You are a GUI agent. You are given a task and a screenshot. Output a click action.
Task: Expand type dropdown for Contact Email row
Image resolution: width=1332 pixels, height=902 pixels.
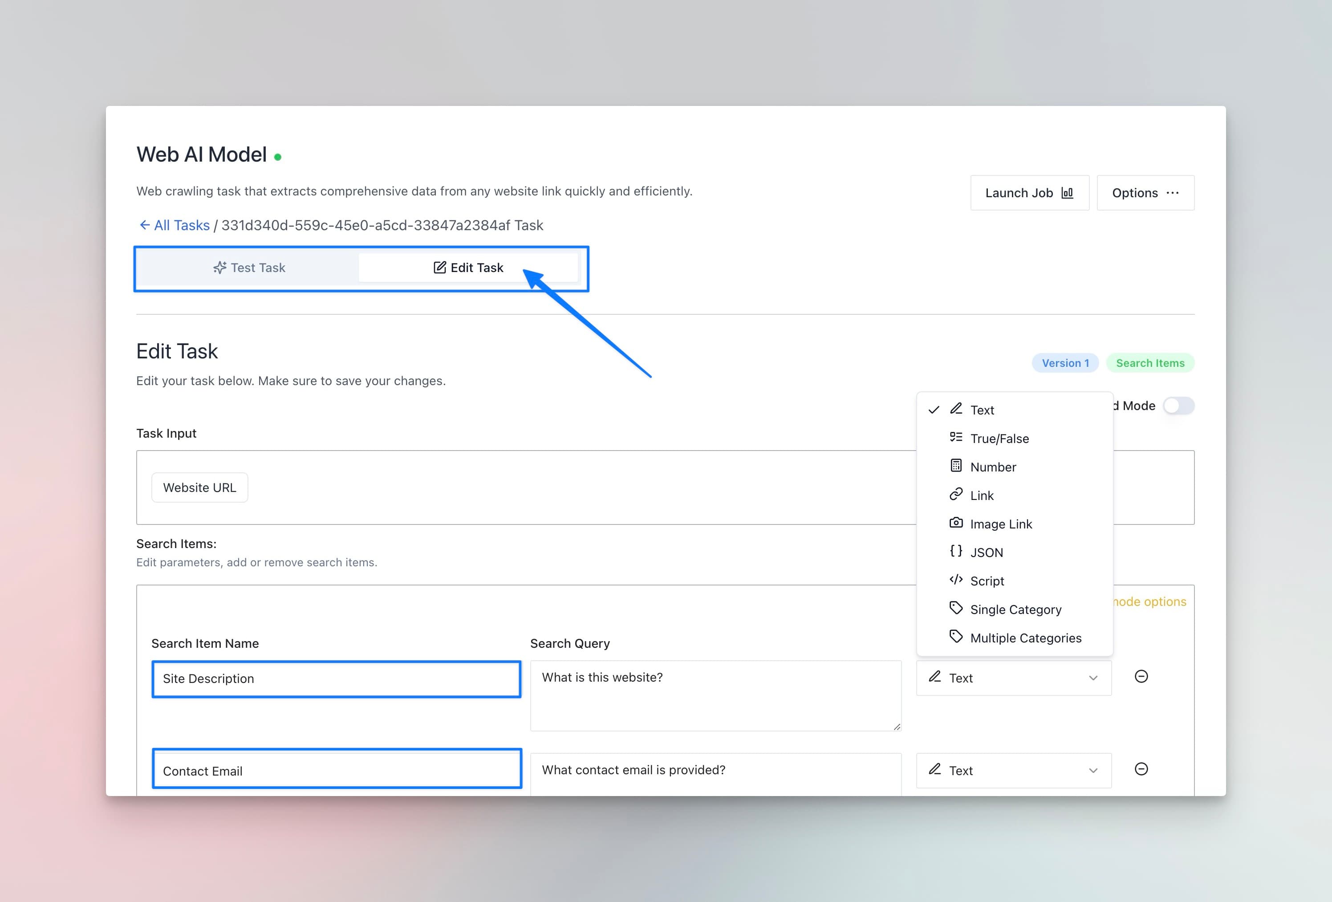click(x=1013, y=771)
